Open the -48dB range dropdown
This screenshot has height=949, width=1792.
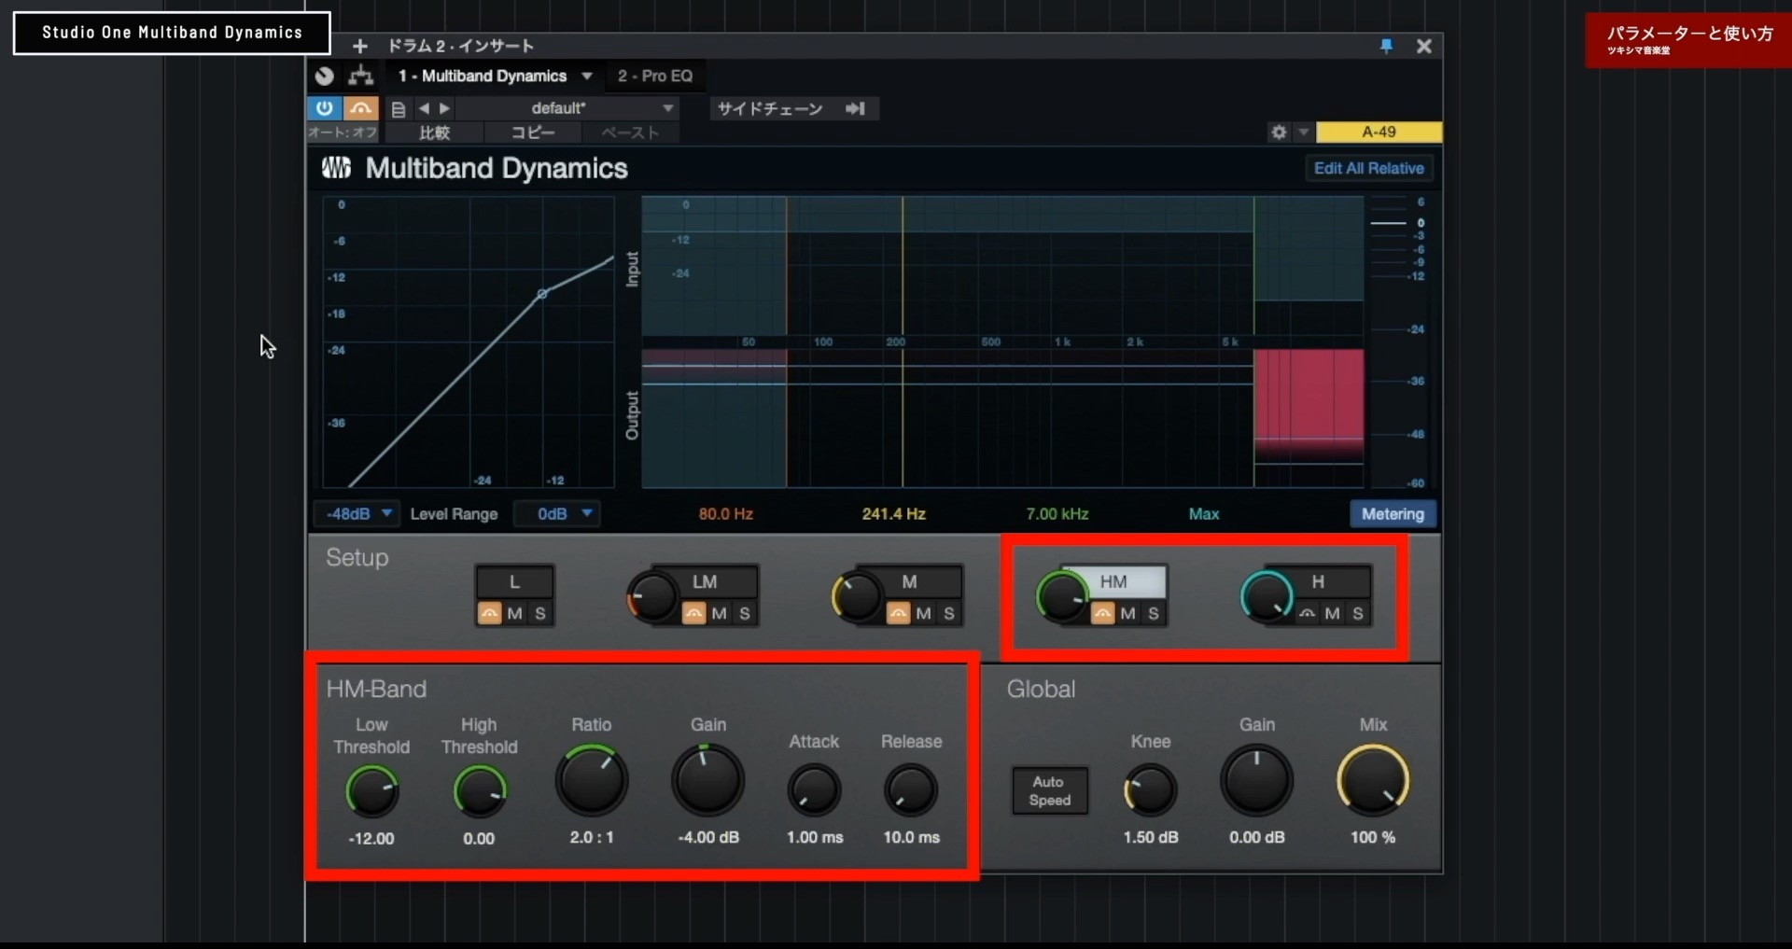coord(355,513)
